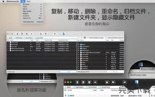The image size is (155, 97).
Task: Click the Archive icon in the dark window toolbar
Action: coord(113,82)
